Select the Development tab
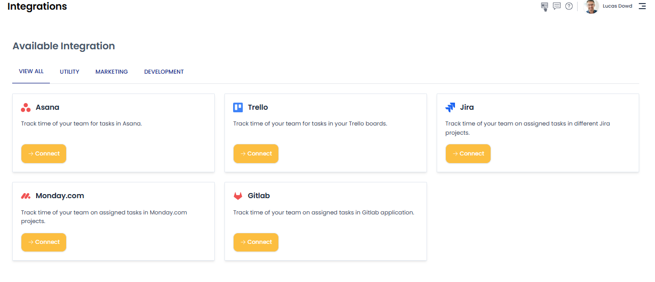This screenshot has width=655, height=282. 164,72
